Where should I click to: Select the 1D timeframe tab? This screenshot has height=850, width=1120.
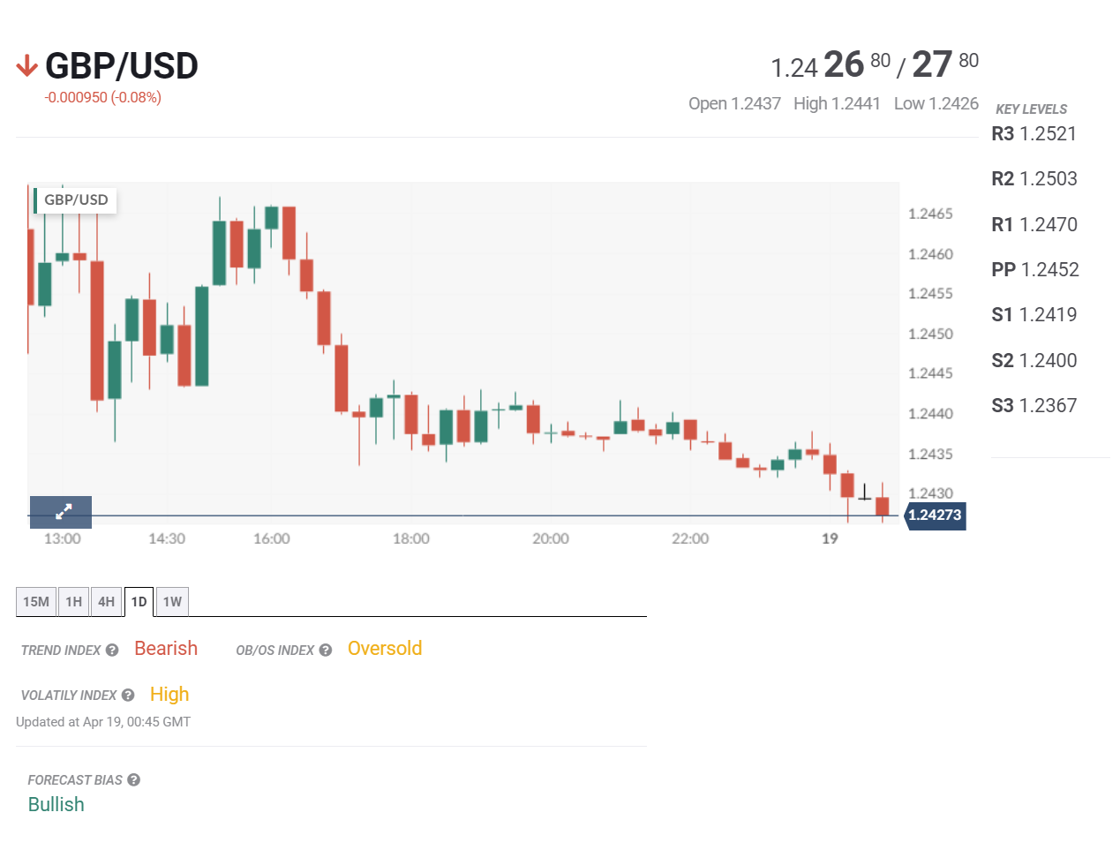(139, 602)
